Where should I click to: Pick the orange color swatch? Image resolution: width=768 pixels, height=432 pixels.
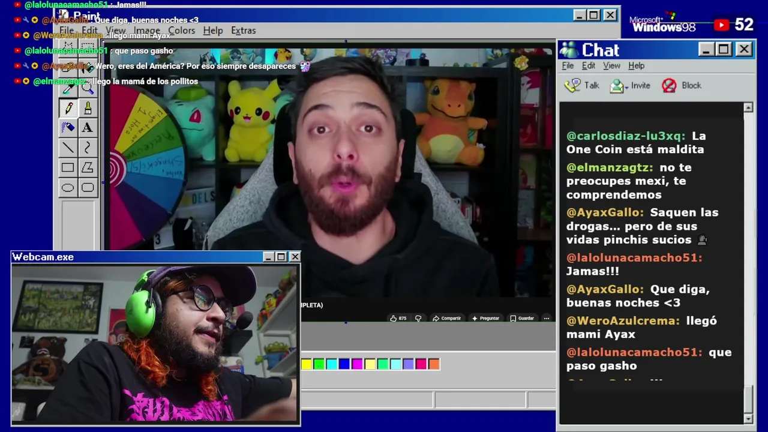434,364
